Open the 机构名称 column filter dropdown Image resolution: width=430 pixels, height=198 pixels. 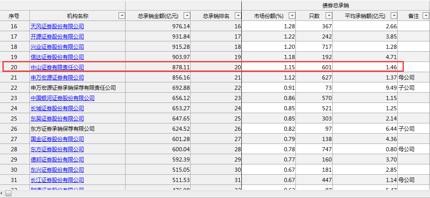tap(122, 16)
